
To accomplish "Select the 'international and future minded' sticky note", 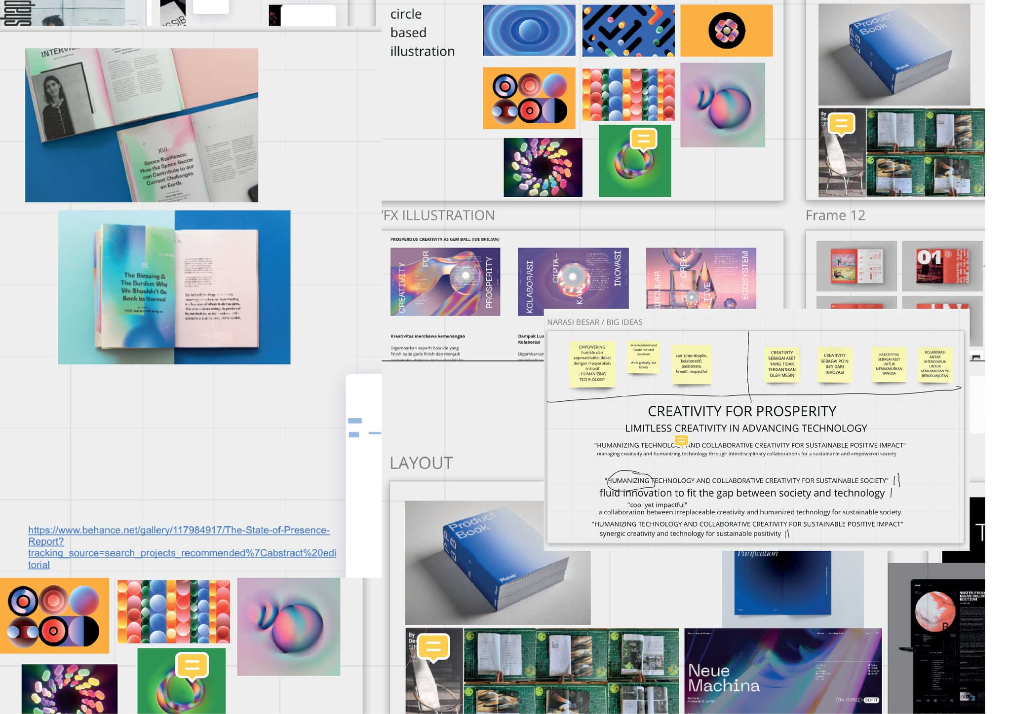I will [x=643, y=357].
